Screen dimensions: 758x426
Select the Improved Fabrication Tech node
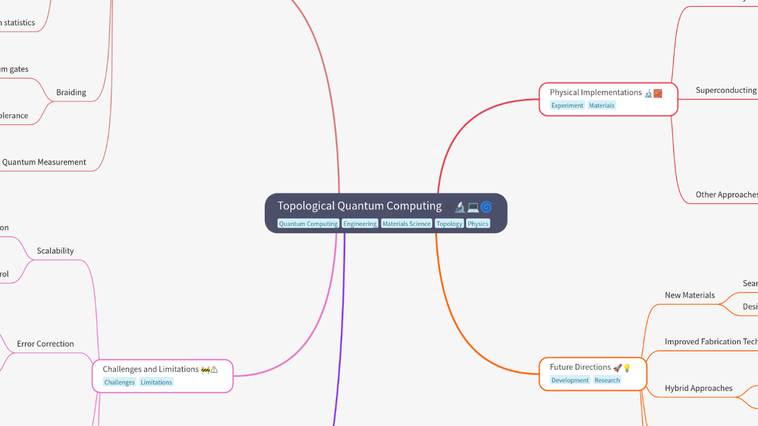[711, 341]
